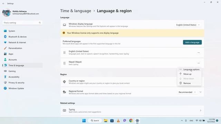Viewport: 221px width, 124px height.
Task: Open File Explorer from taskbar
Action: [106, 121]
